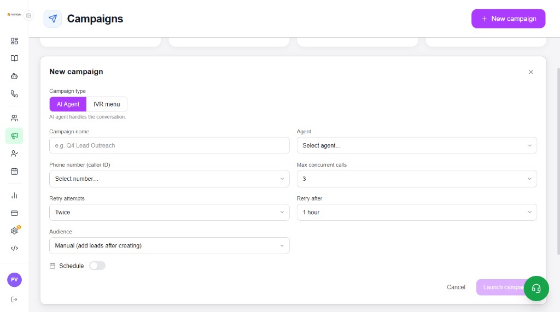Open the calendar icon in sidebar
560x312 pixels.
(x=14, y=172)
